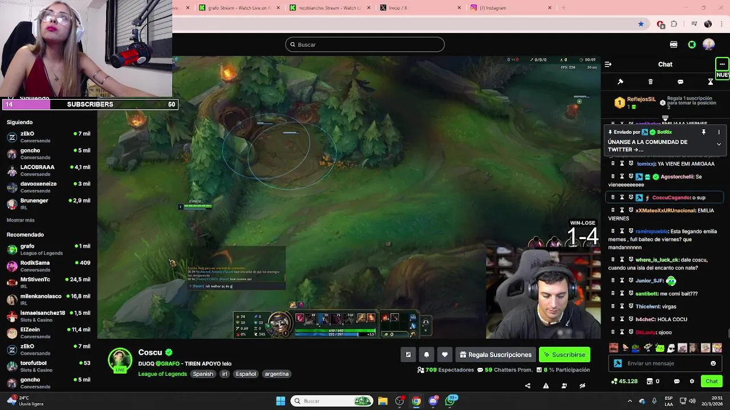Click the League of Legends category link
Screen dimensions: 730x410
point(163,374)
